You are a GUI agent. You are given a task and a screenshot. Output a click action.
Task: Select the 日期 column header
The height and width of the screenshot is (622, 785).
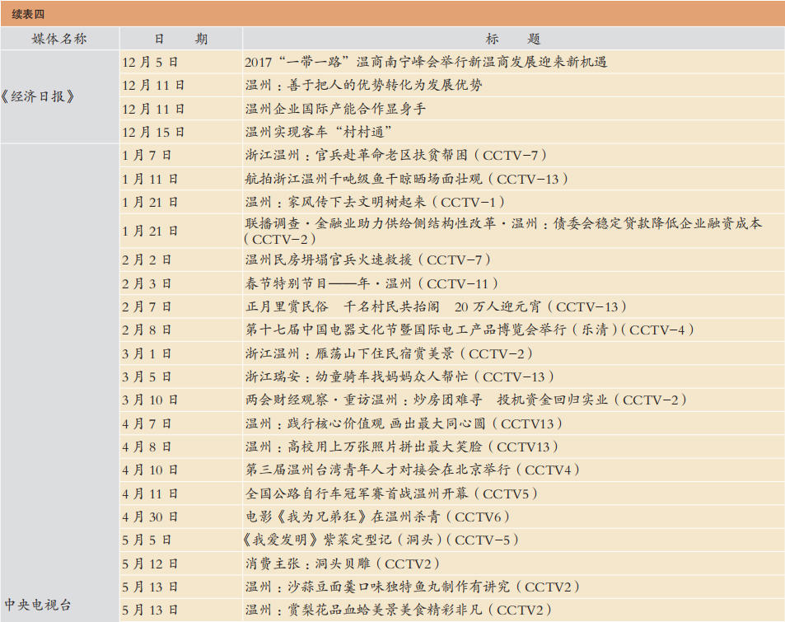click(x=180, y=39)
